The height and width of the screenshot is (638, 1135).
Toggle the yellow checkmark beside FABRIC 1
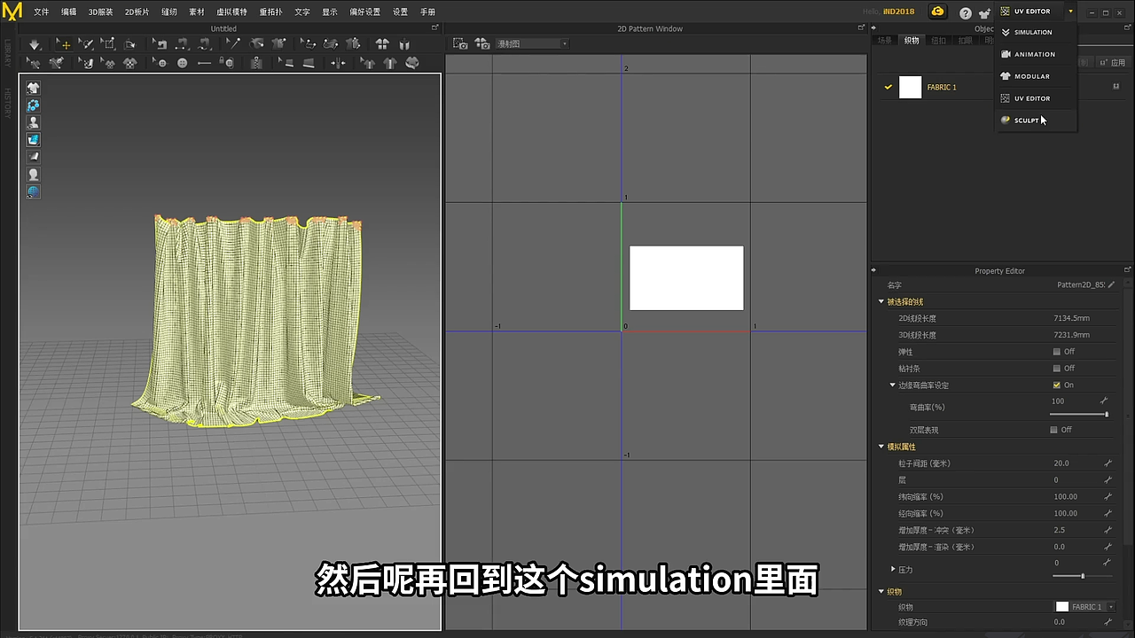tap(888, 87)
